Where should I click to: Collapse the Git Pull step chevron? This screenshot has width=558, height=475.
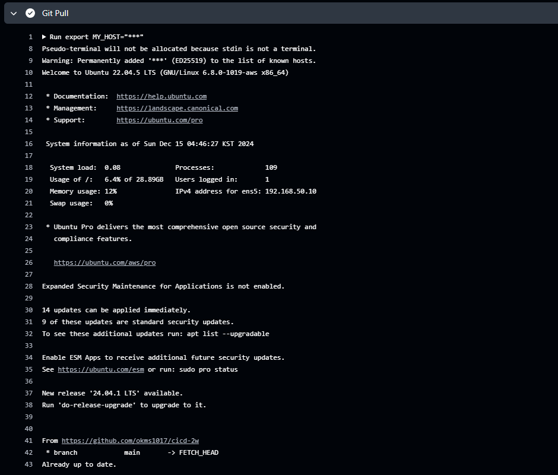point(14,14)
